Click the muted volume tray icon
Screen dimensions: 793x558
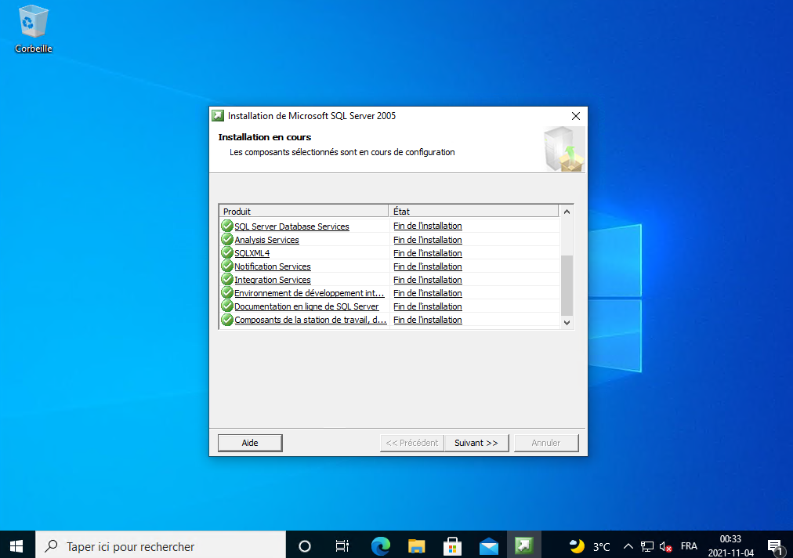tap(665, 546)
